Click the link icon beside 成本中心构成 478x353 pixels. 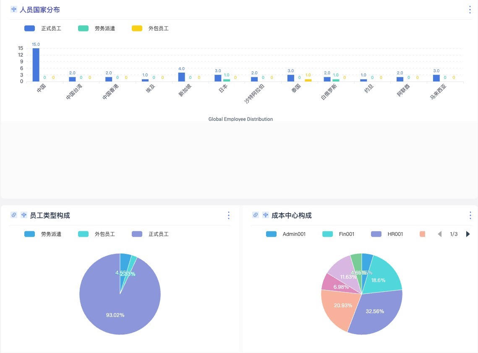256,215
